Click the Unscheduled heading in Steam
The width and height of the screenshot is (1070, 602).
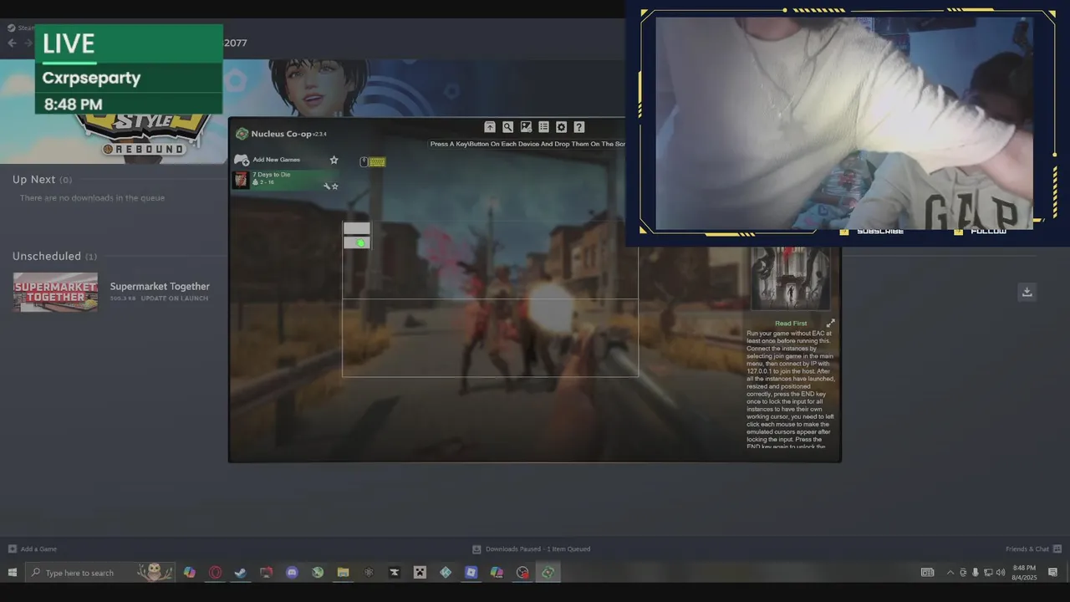pyautogui.click(x=47, y=256)
